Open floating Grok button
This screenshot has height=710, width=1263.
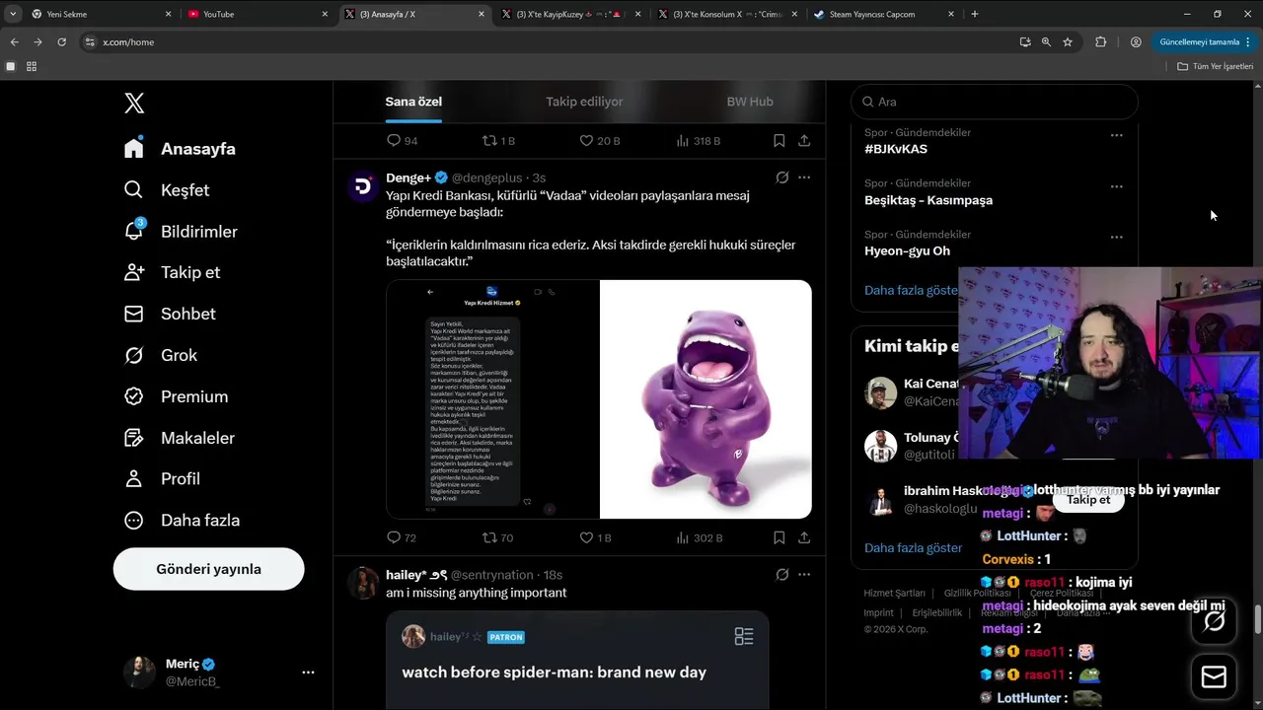(1214, 621)
